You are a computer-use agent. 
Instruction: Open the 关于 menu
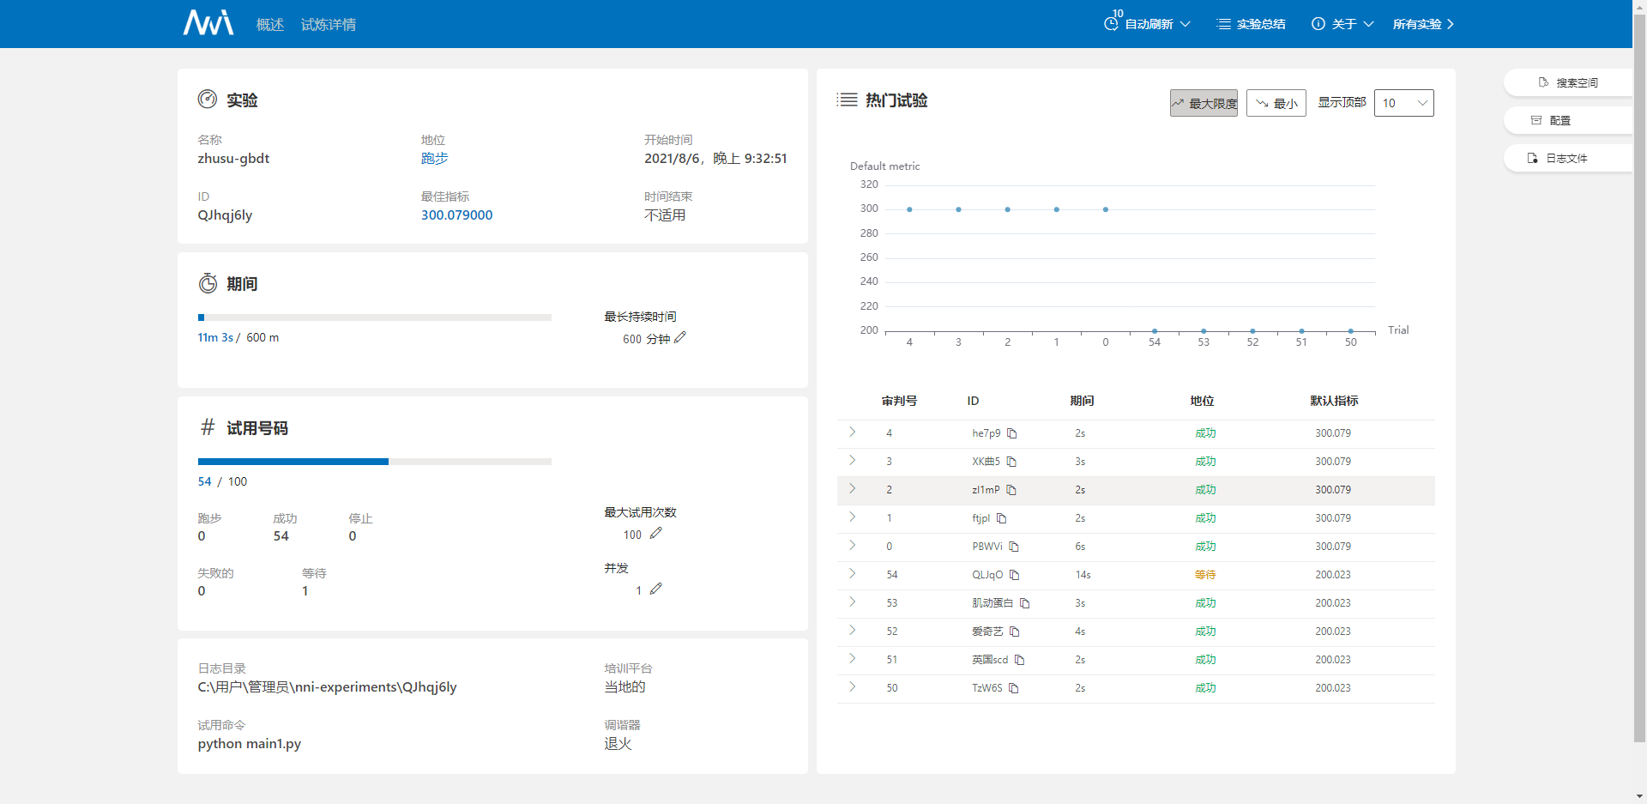coord(1342,24)
